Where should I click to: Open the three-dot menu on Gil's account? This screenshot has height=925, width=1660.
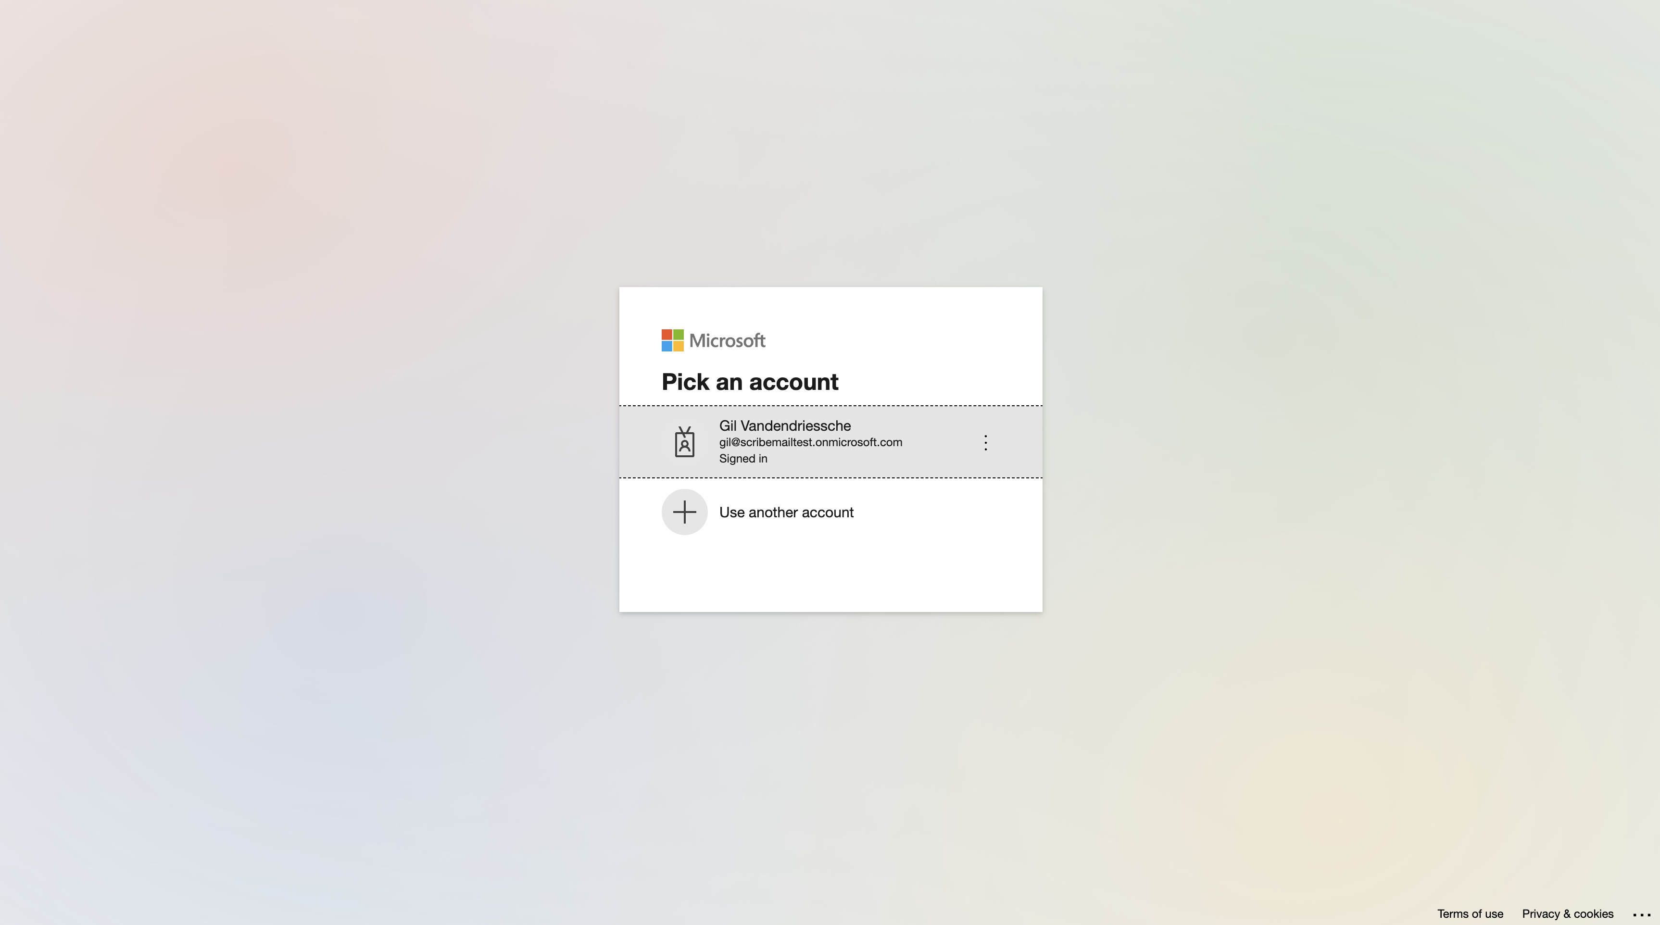click(985, 442)
